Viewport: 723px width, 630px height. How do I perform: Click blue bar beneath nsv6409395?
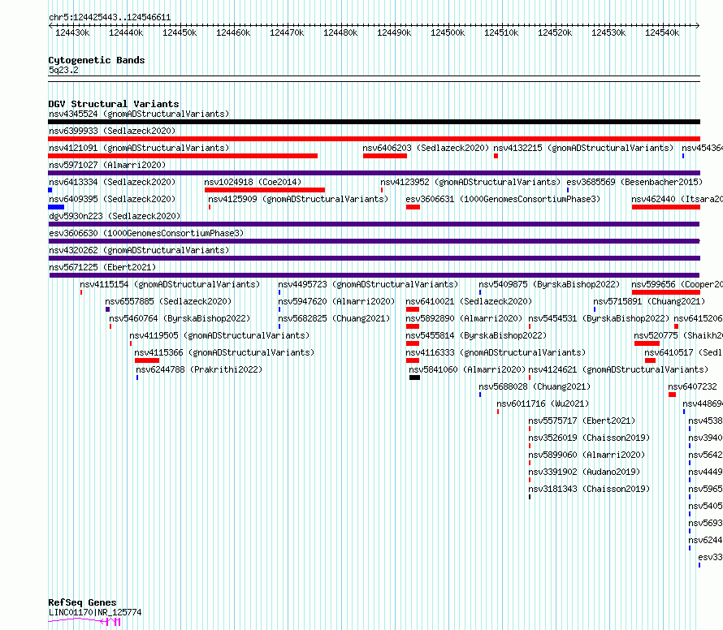click(x=56, y=207)
